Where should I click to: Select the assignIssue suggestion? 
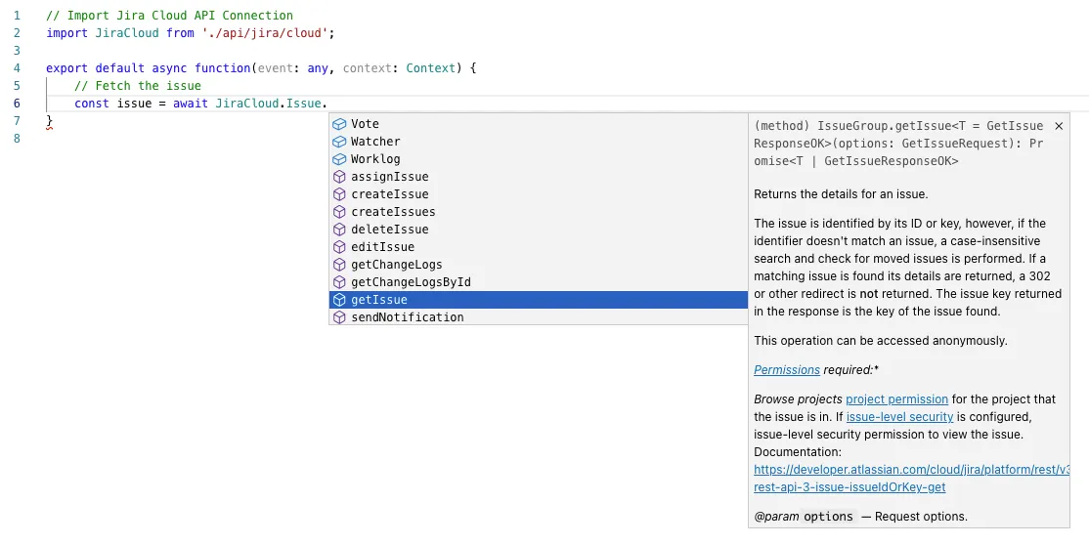pyautogui.click(x=539, y=177)
